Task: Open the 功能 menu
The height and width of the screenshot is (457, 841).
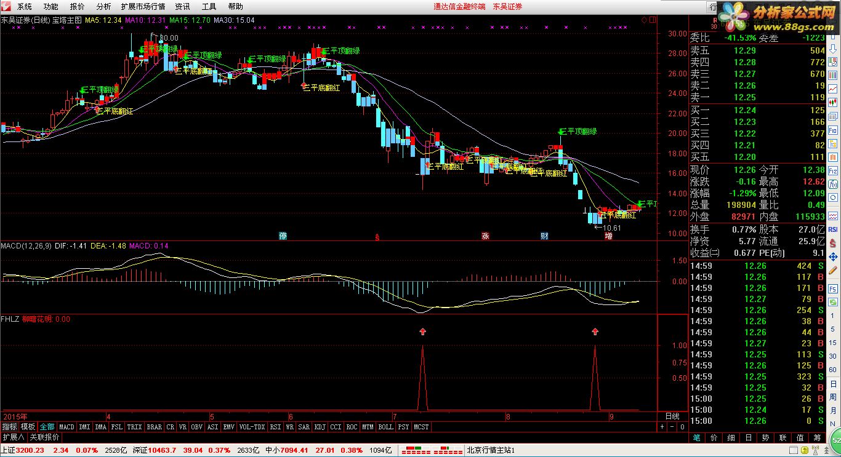Action: (x=51, y=7)
